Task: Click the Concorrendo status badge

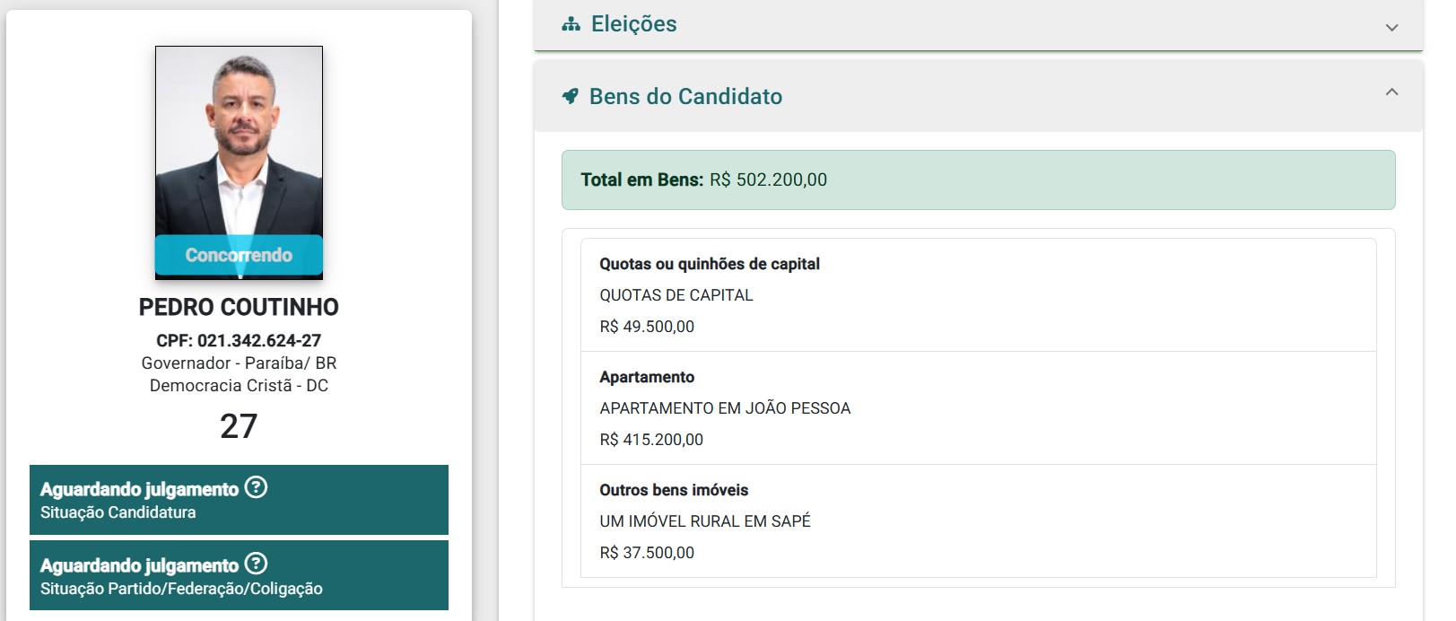Action: point(239,255)
